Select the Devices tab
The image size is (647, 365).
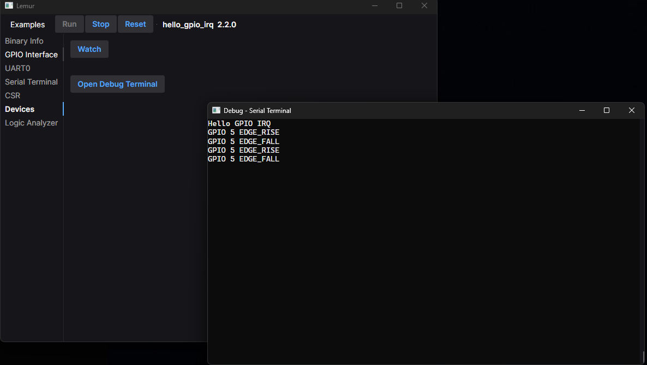(20, 109)
